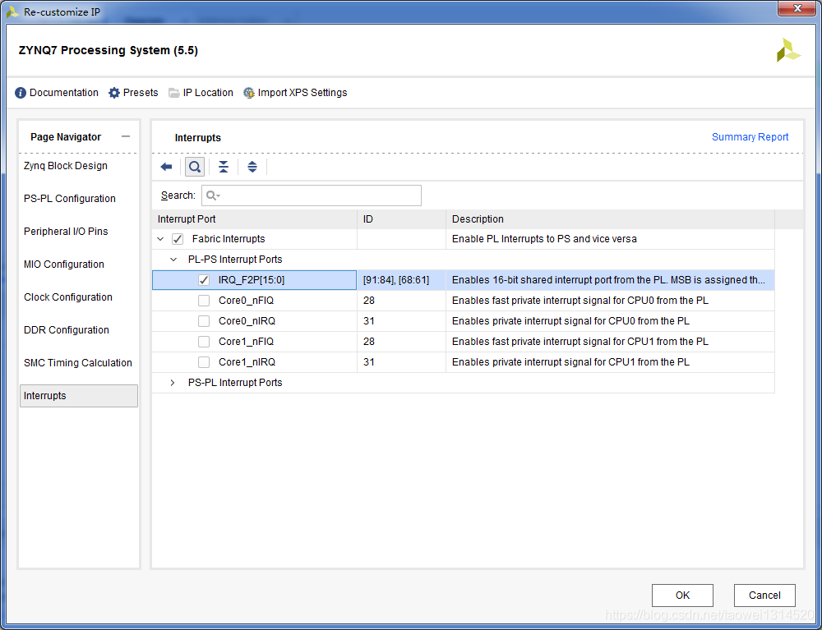Collapse Page Navigator with minus icon
Image resolution: width=822 pixels, height=630 pixels.
[125, 136]
